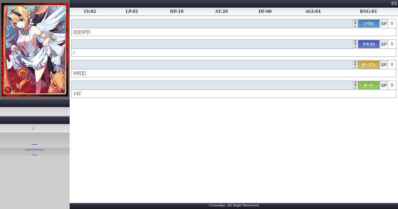Click the SP value 0 in ソウル row

392,24
